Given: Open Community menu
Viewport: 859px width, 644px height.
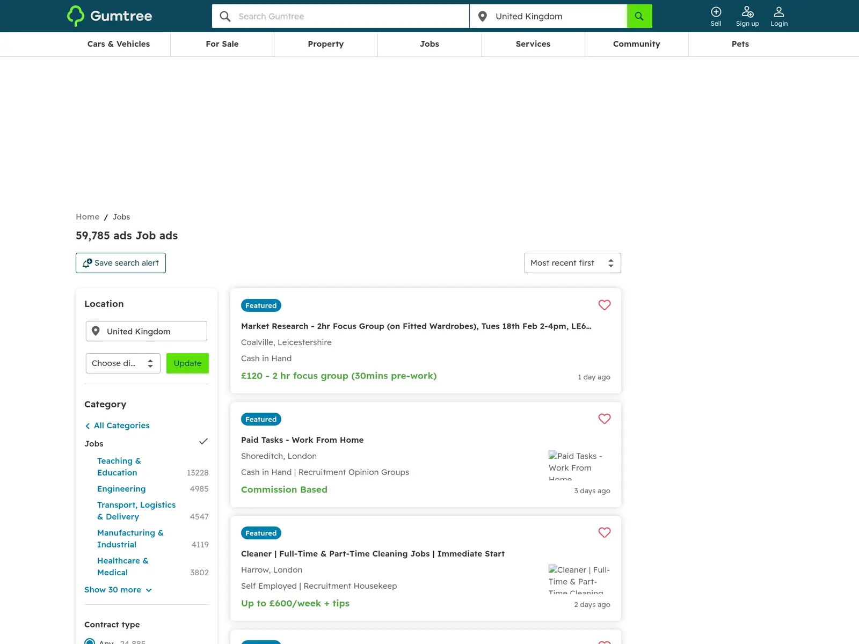Looking at the screenshot, I should click(x=637, y=44).
